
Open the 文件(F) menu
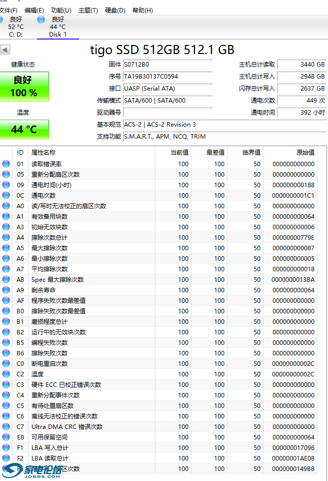click(x=8, y=11)
